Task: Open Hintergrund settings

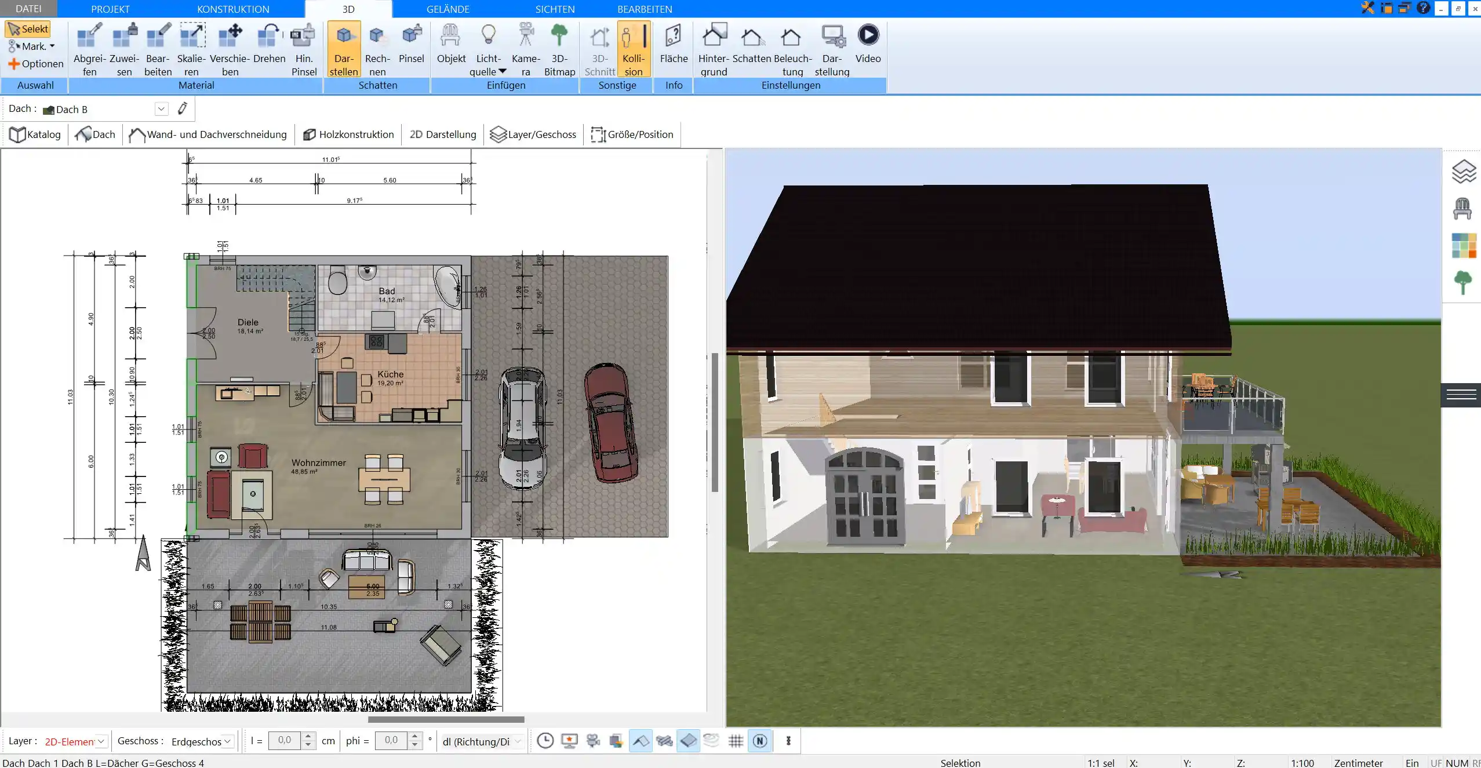Action: [714, 49]
